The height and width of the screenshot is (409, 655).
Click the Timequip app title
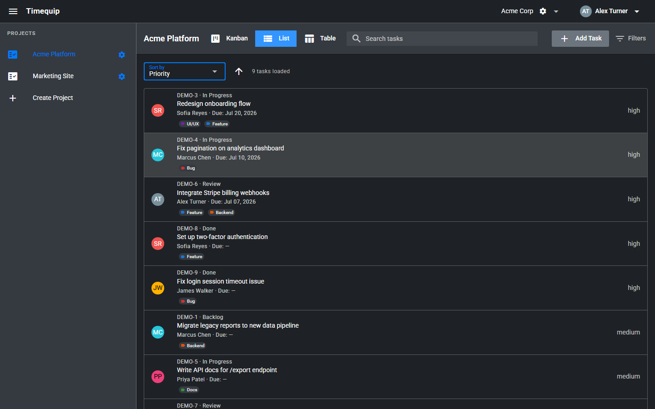pyautogui.click(x=43, y=11)
